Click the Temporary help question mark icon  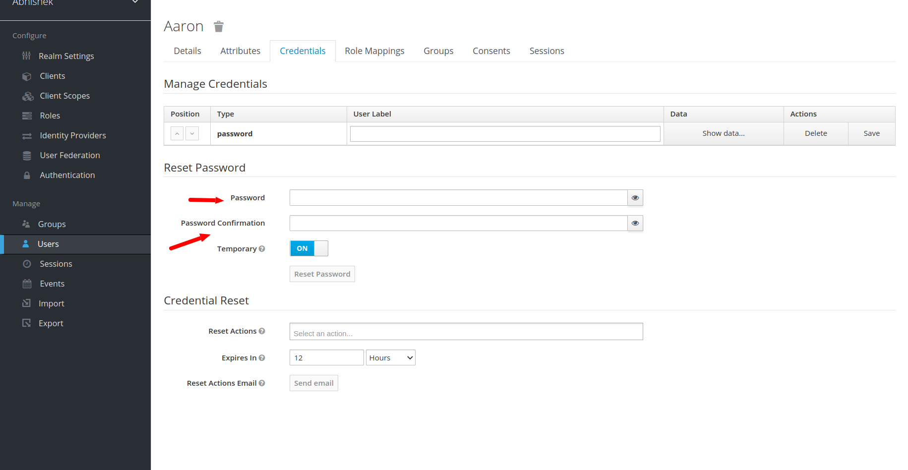point(262,249)
